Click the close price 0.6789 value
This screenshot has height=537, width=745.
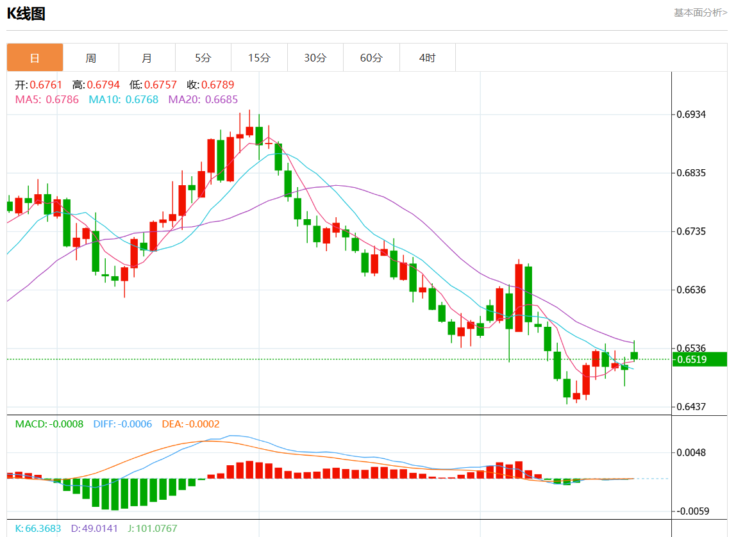click(217, 85)
